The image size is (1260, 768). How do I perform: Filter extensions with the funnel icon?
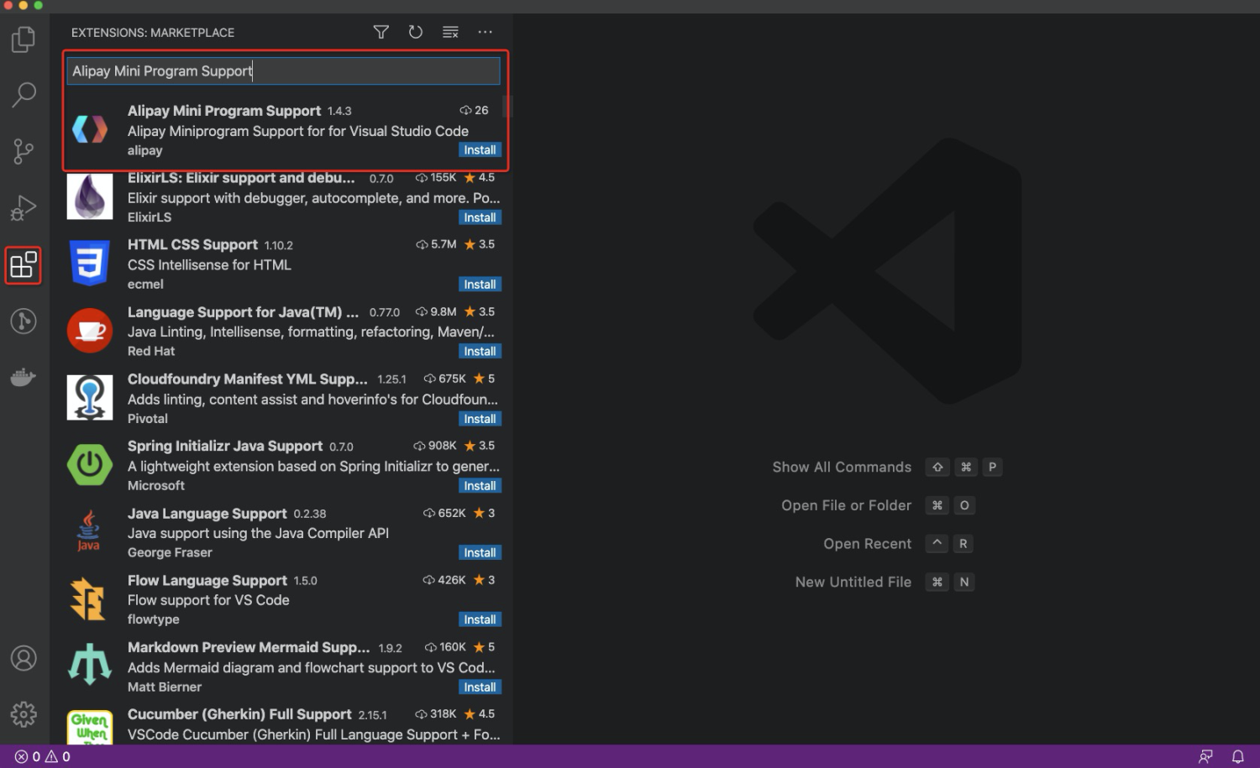coord(381,32)
